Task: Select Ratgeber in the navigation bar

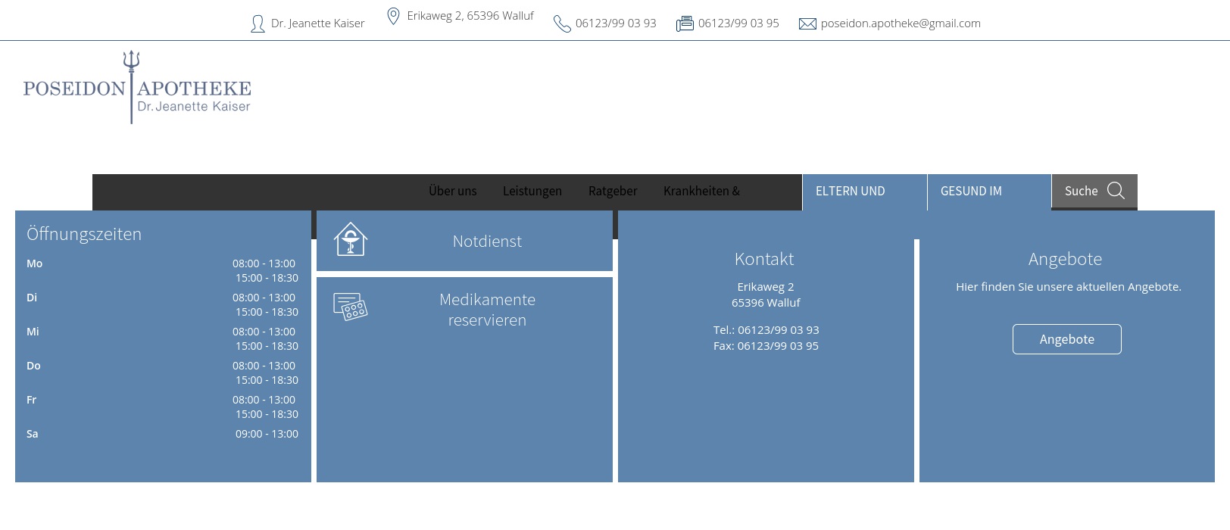Action: (613, 191)
